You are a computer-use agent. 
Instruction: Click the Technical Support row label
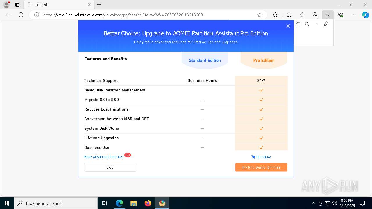coord(101,80)
